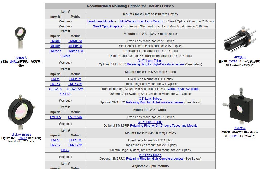This screenshot has width=260, height=169.
Task: Open the Ø1/2" Lens Tubes link
Action: (x=150, y=61)
